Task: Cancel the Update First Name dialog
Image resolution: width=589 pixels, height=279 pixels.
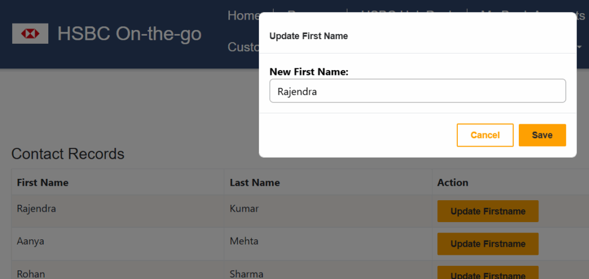Action: coord(485,135)
